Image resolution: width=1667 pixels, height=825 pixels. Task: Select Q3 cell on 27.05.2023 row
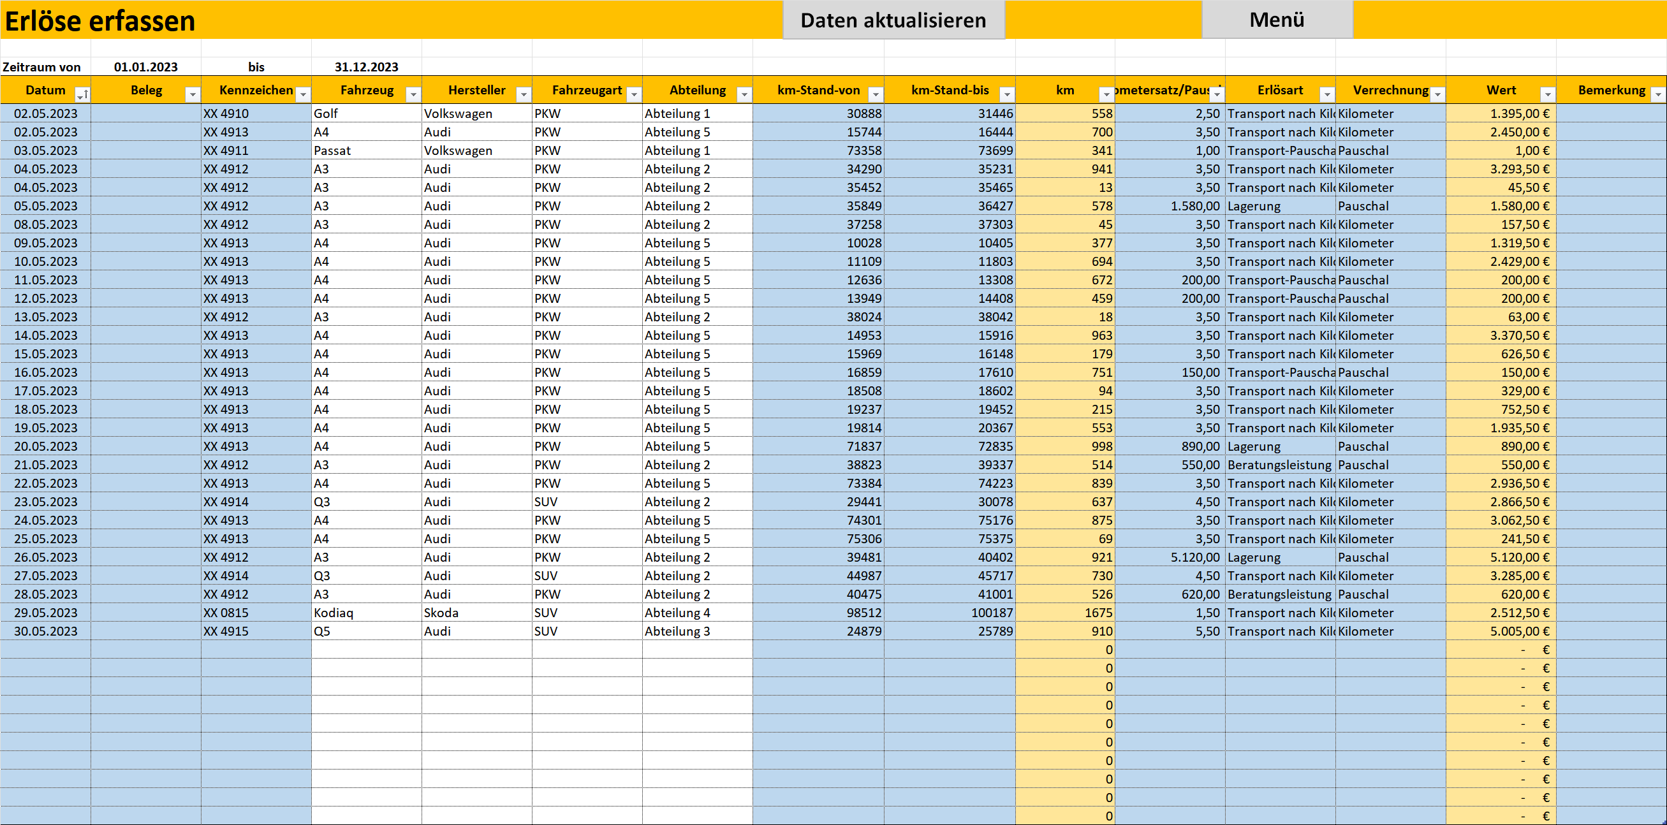point(366,575)
